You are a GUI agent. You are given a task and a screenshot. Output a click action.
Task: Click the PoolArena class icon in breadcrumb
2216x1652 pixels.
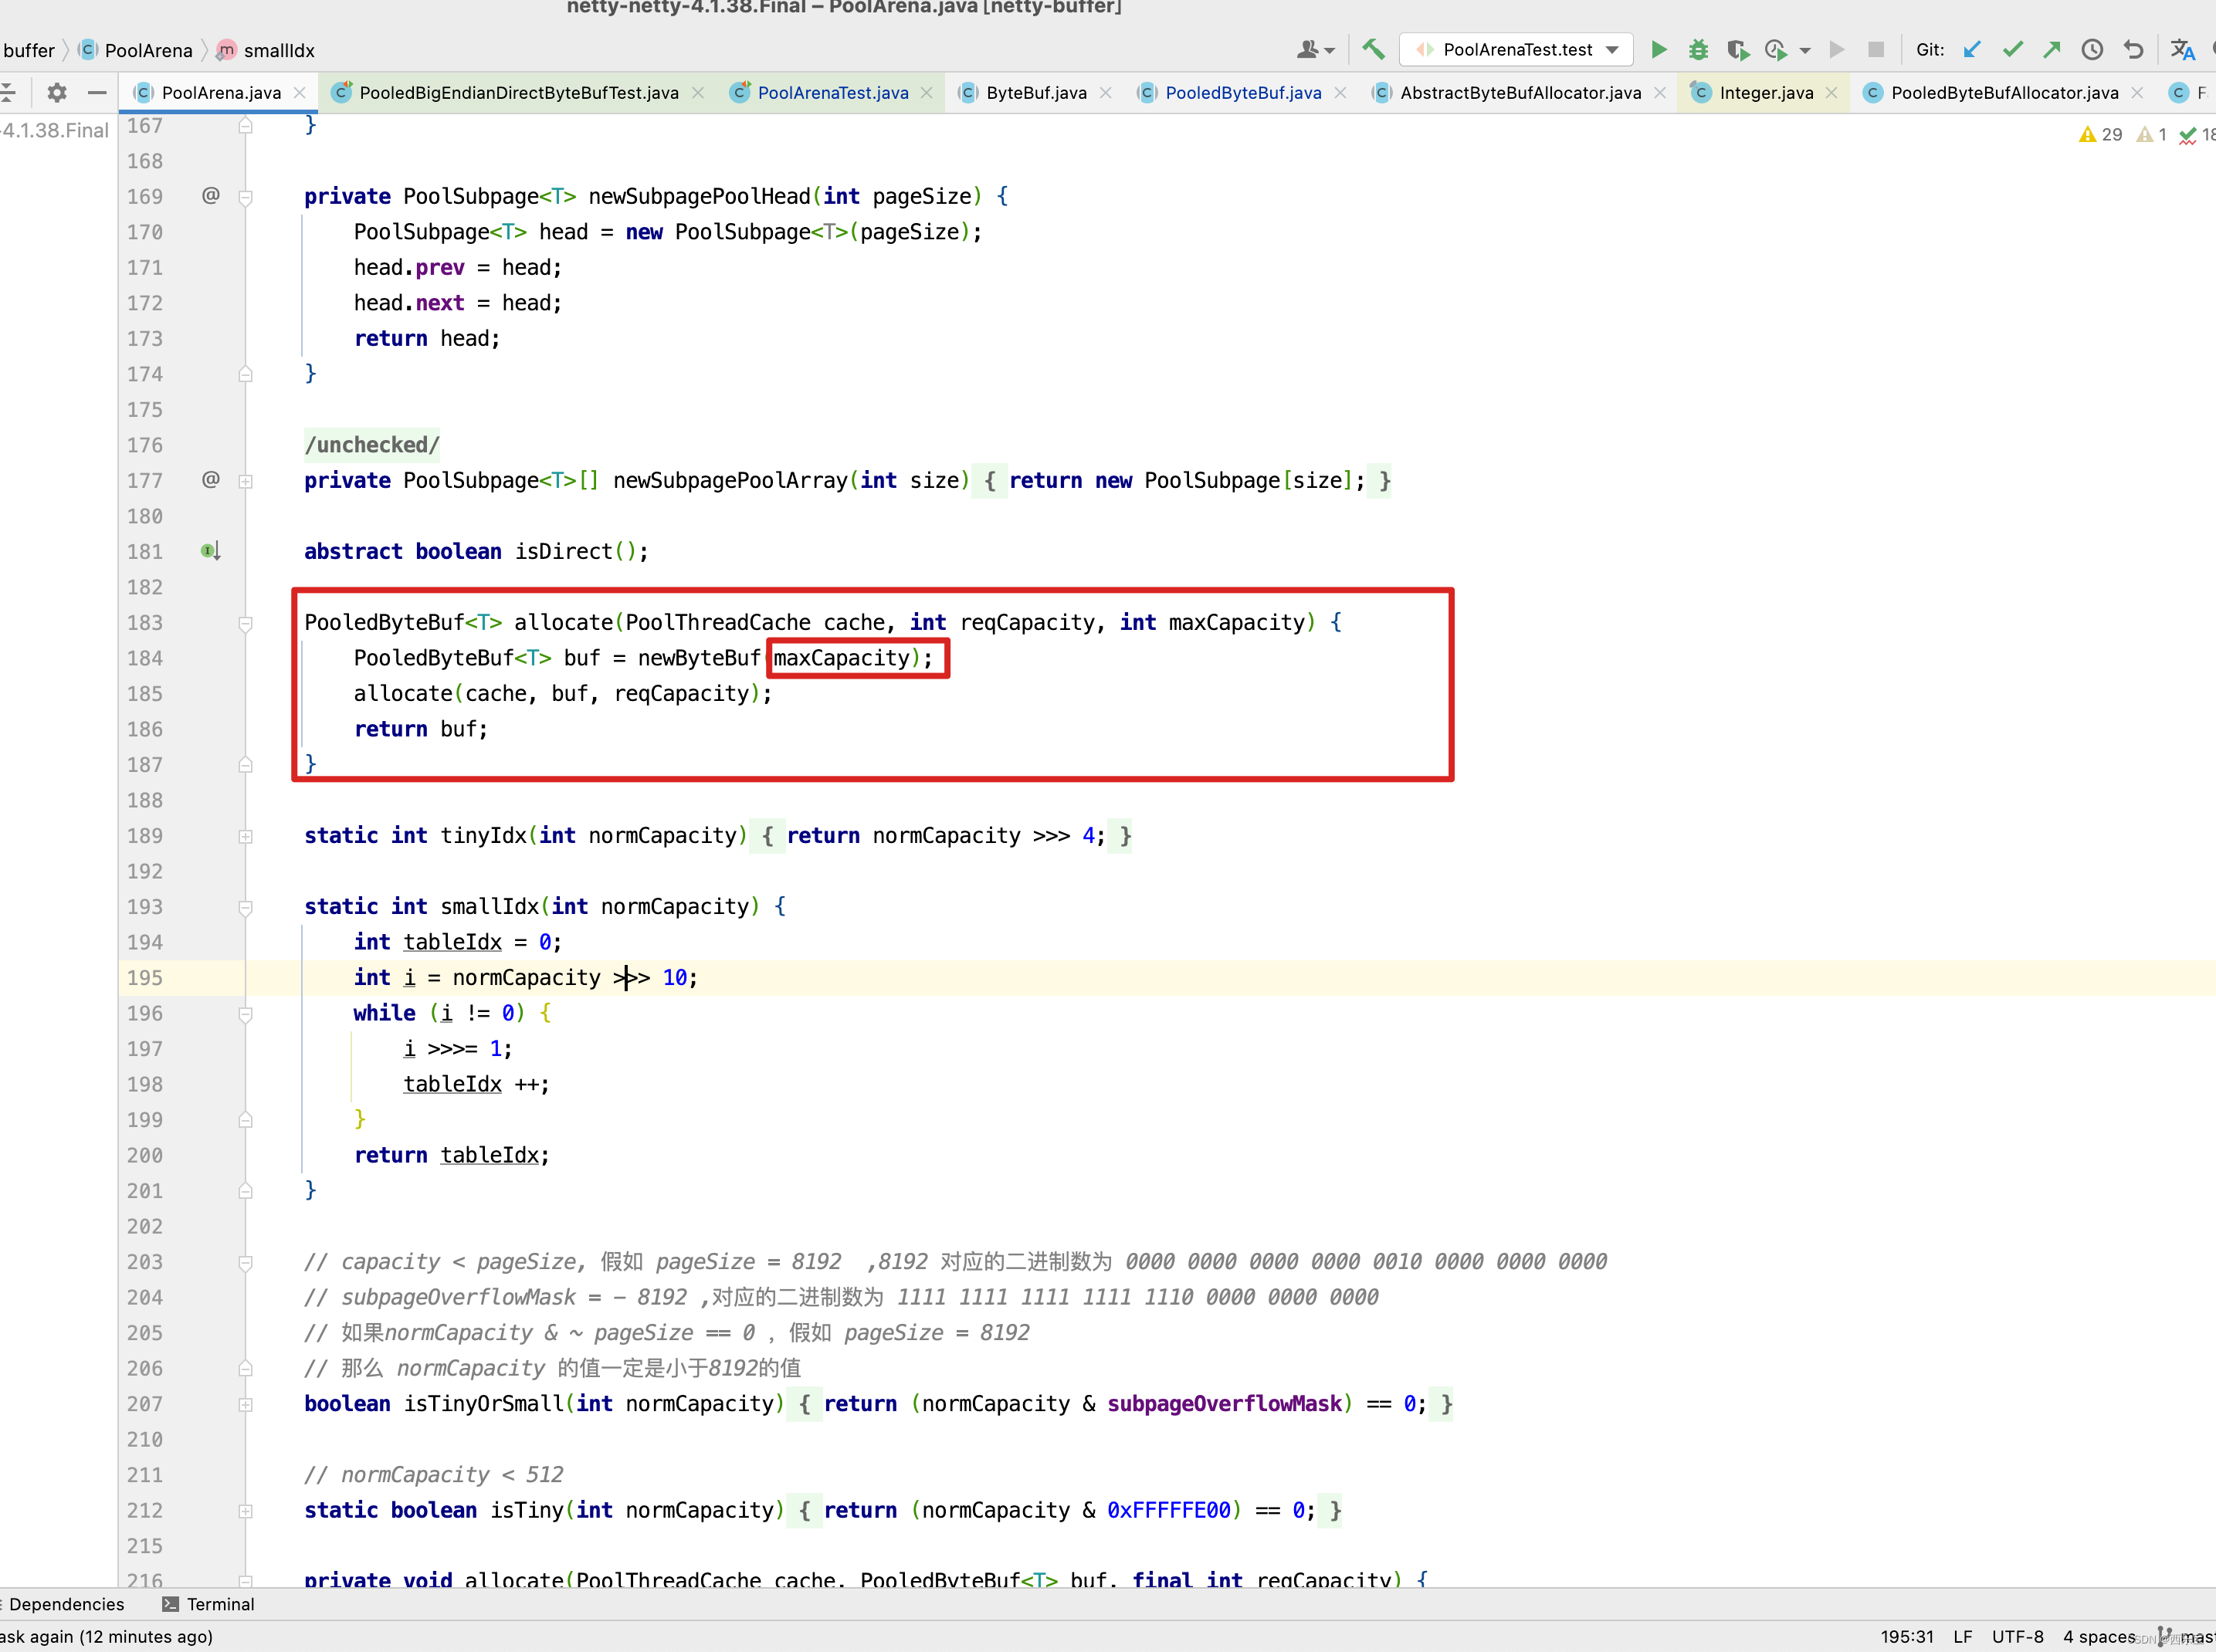pos(88,49)
